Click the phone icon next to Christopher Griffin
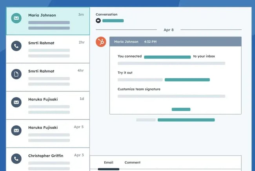255x171 pixels. point(16,158)
